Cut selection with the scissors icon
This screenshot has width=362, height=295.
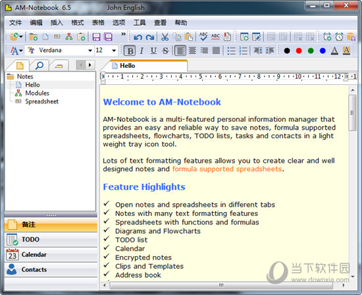click(165, 37)
